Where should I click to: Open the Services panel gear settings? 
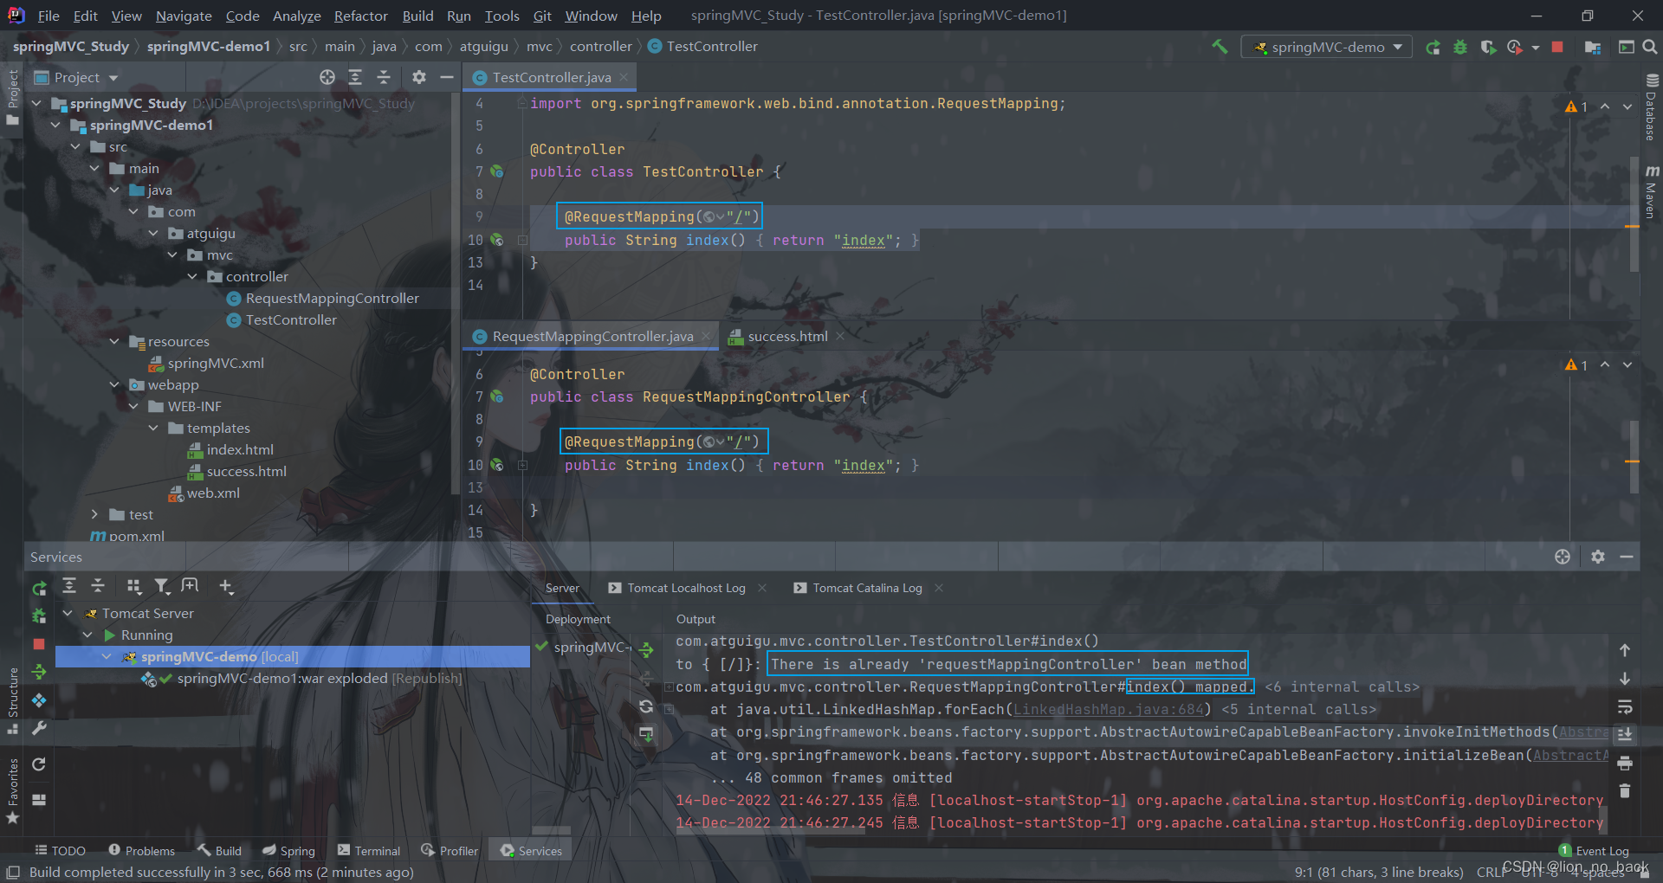pyautogui.click(x=1598, y=557)
